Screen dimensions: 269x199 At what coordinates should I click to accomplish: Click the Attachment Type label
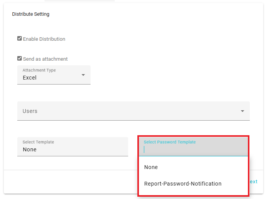pos(39,70)
